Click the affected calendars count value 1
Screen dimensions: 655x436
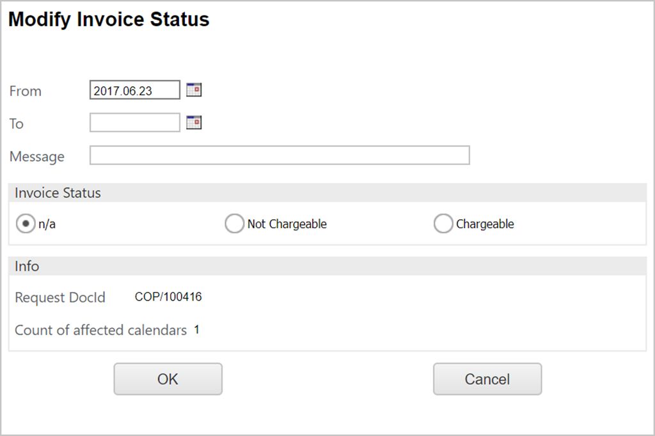197,330
